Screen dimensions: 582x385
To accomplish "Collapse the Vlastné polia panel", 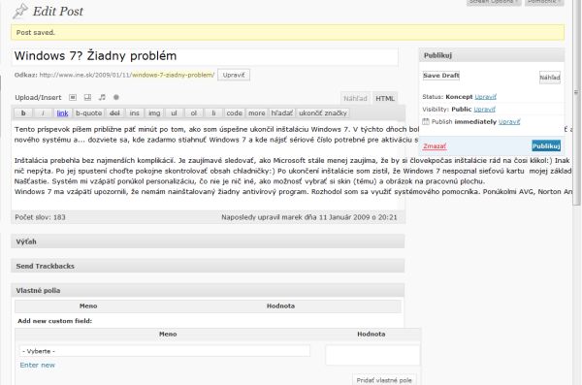I will tap(208, 290).
